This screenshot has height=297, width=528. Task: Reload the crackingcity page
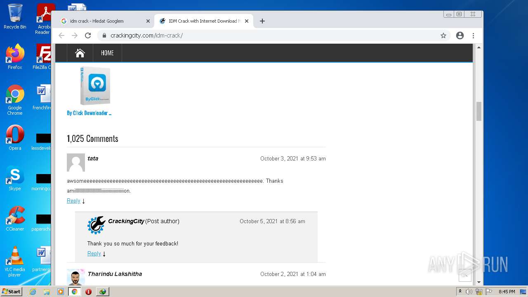[88, 35]
